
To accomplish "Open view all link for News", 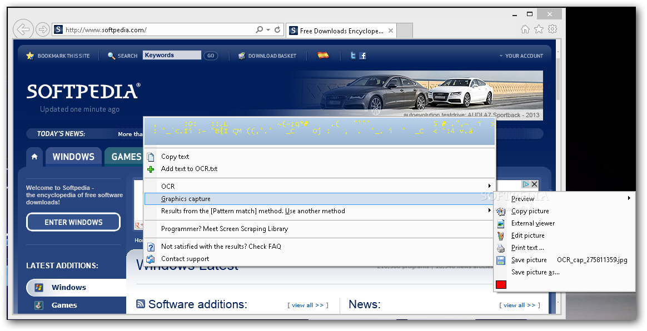I will [x=520, y=305].
